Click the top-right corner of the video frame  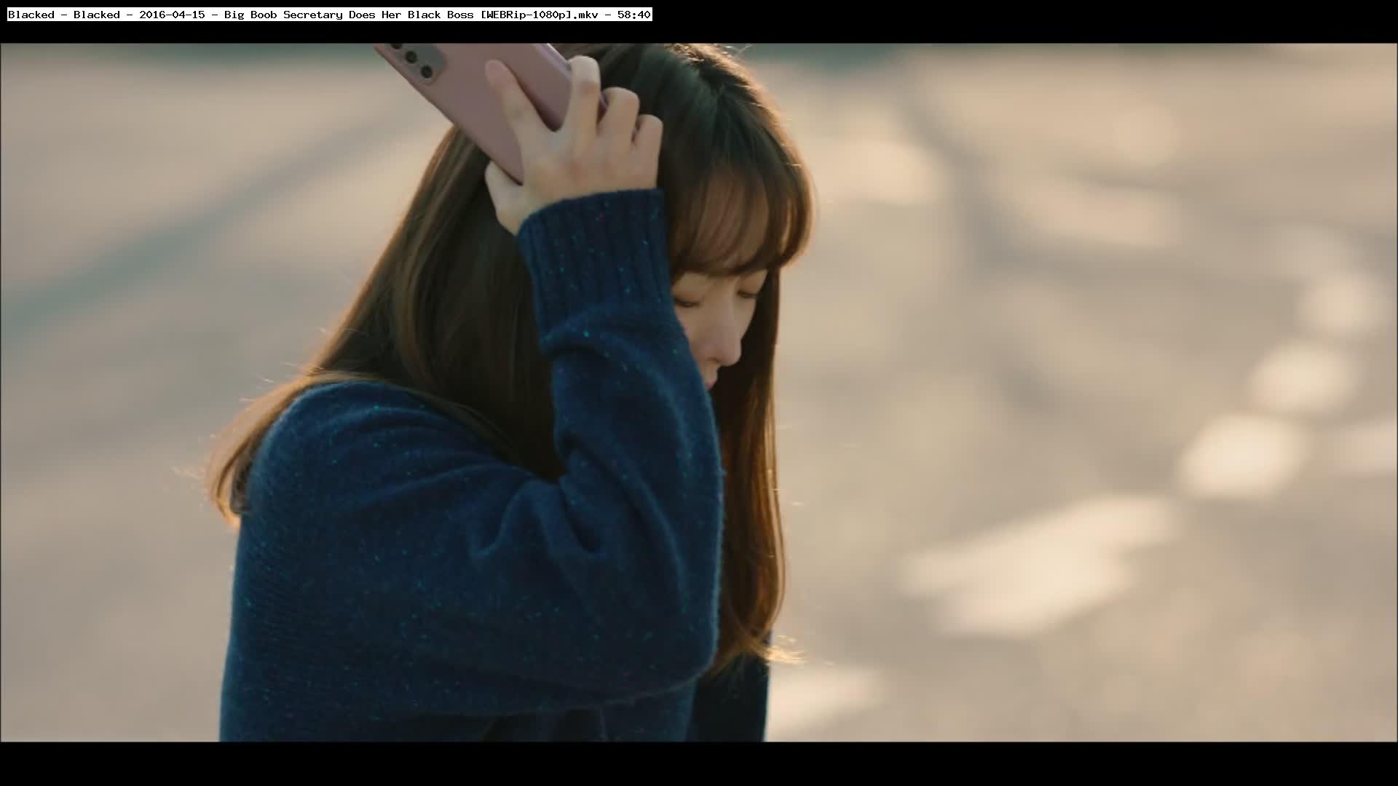coord(1391,49)
